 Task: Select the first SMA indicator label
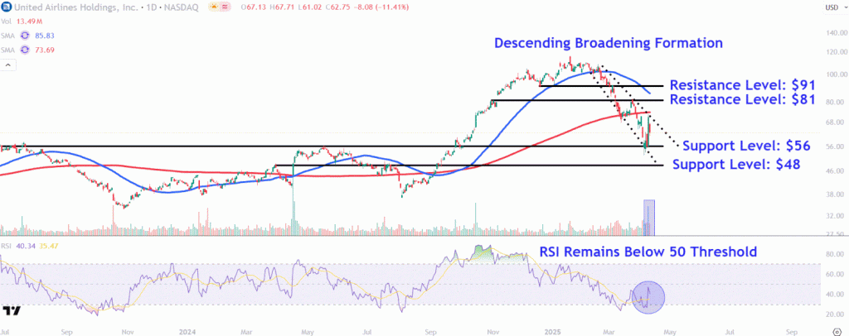point(8,36)
